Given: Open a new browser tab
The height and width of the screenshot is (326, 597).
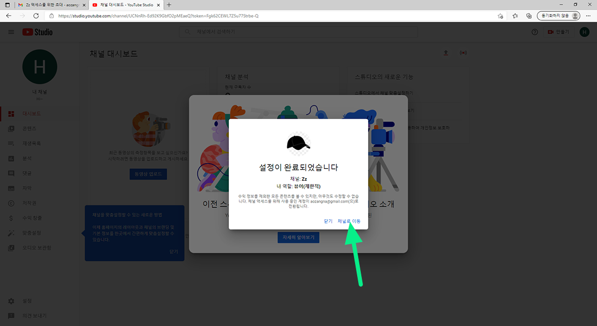Looking at the screenshot, I should tap(169, 5).
